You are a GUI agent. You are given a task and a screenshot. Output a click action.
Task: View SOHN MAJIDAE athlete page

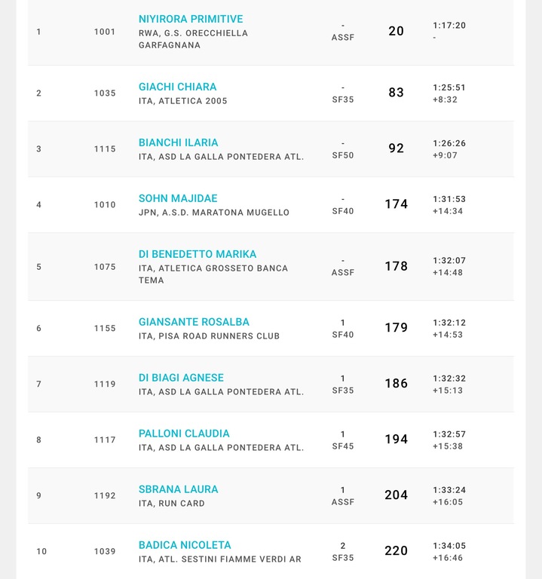tap(178, 198)
